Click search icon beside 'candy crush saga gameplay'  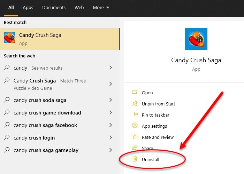point(7,150)
